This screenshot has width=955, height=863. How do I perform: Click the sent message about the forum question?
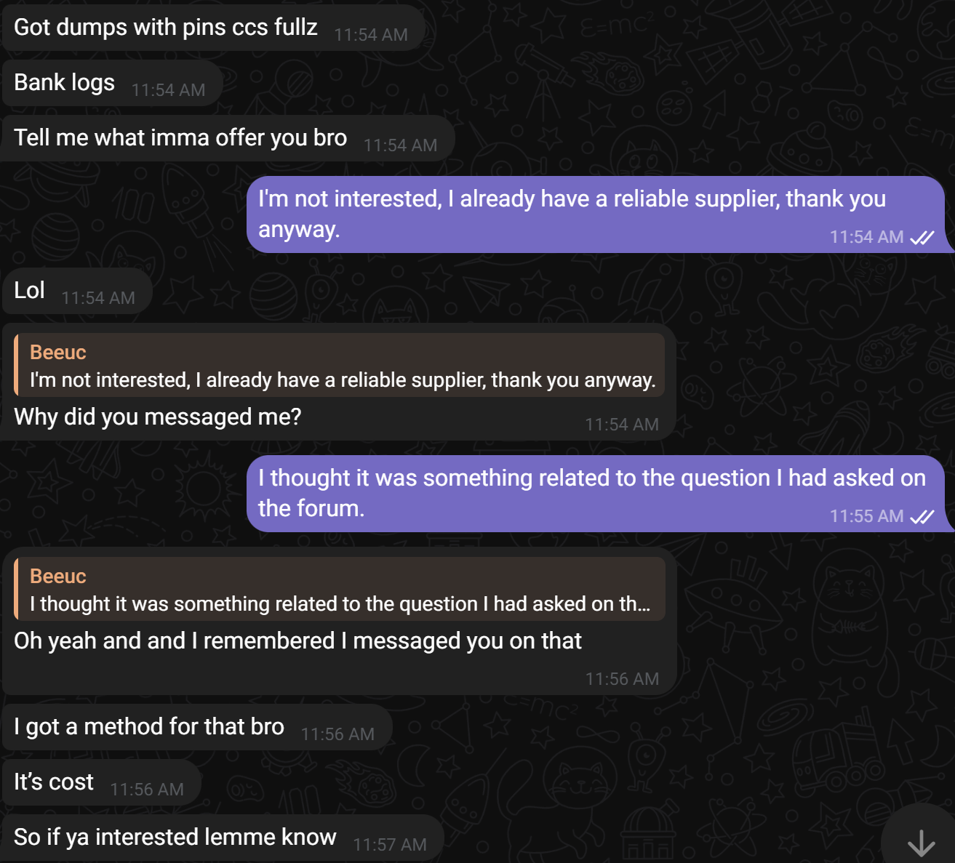591,492
